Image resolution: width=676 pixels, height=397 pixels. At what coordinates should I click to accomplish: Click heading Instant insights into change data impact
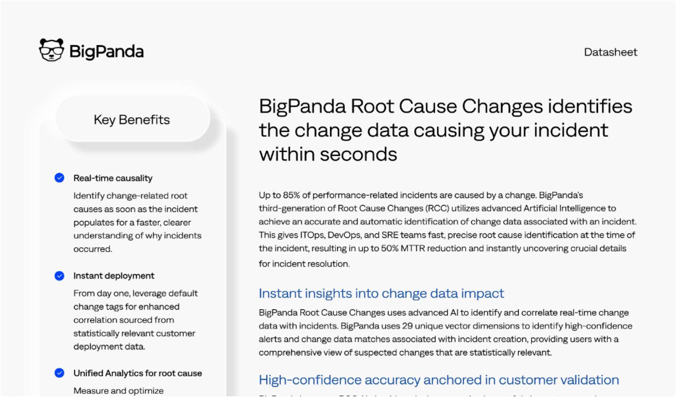click(381, 293)
